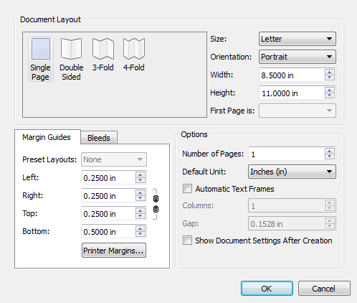The width and height of the screenshot is (357, 303).
Task: Select the Single Page layout icon
Action: (x=41, y=49)
